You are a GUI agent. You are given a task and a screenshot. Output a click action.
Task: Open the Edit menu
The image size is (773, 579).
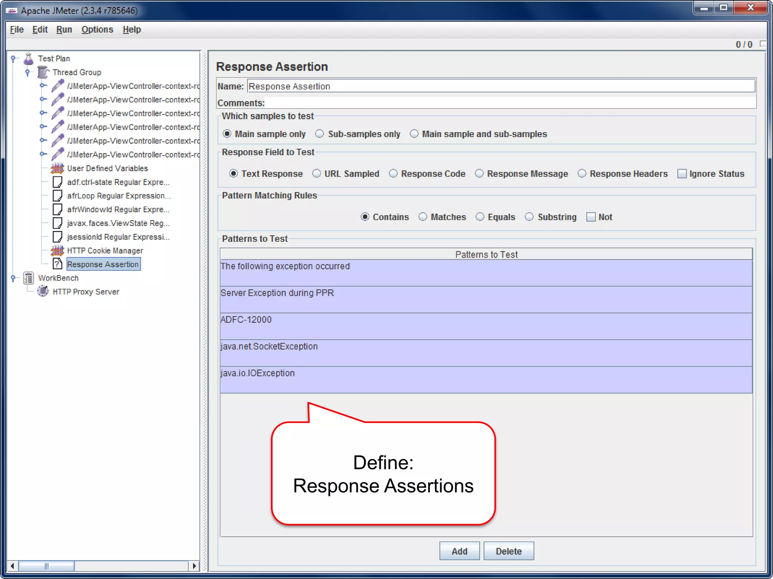coord(40,29)
